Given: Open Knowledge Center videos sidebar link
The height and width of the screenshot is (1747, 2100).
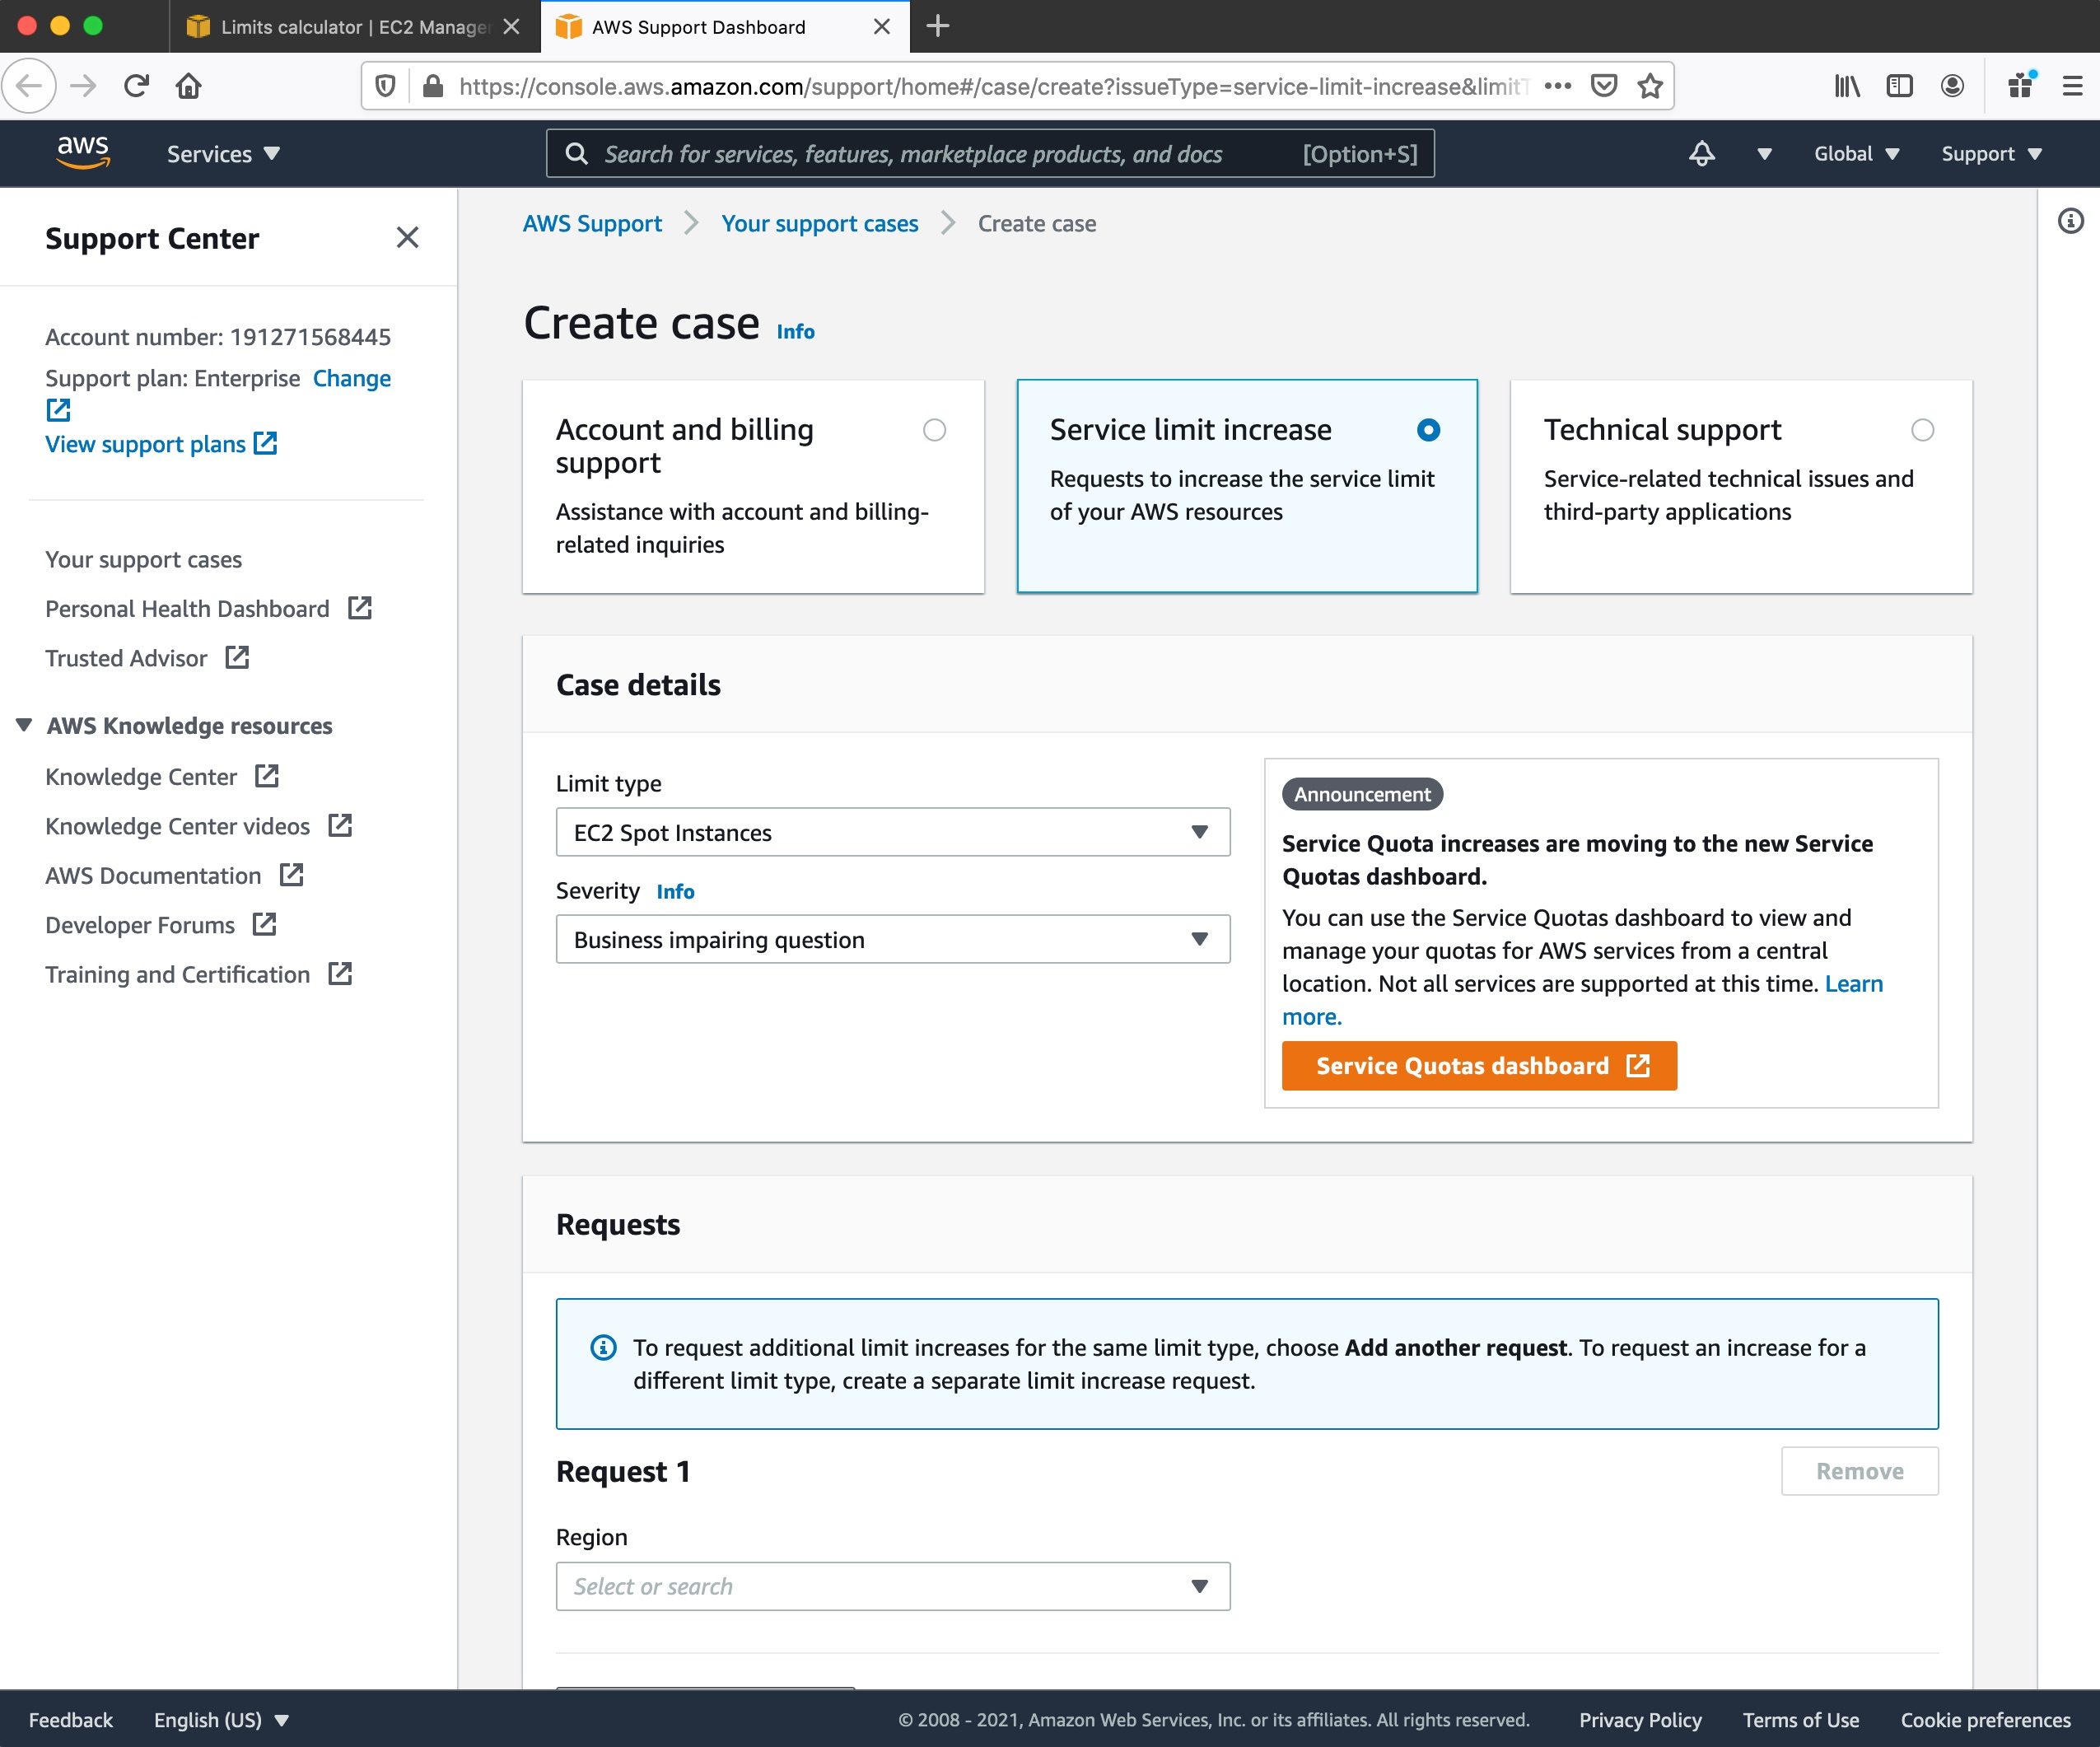Looking at the screenshot, I should click(x=177, y=826).
